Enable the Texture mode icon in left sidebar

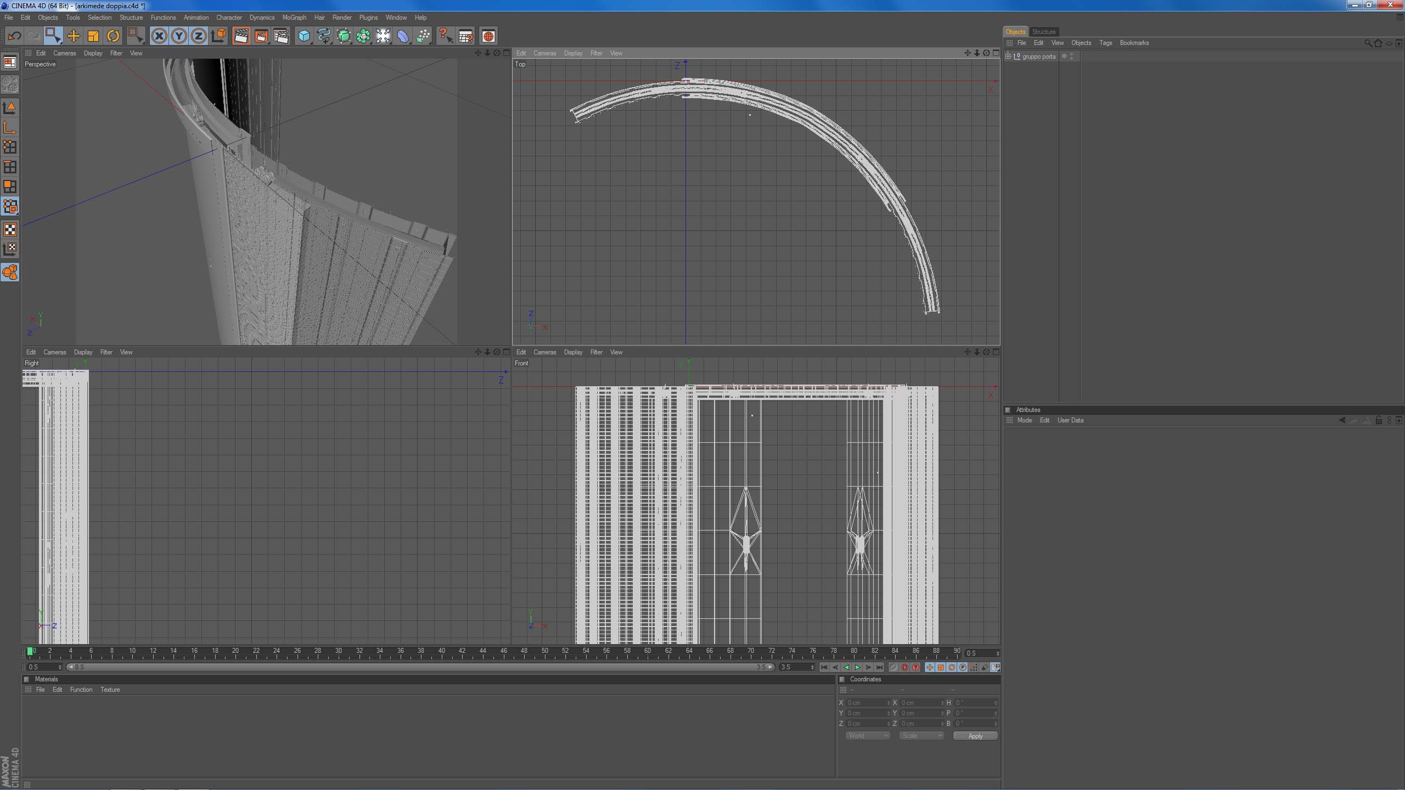(10, 229)
